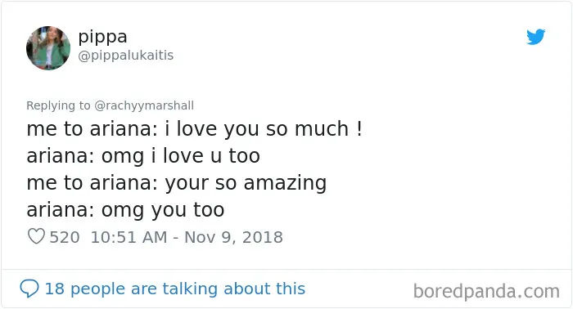Click the line 'ariana: omg i love u too'
Viewport: 573px width, 309px height.
click(143, 156)
